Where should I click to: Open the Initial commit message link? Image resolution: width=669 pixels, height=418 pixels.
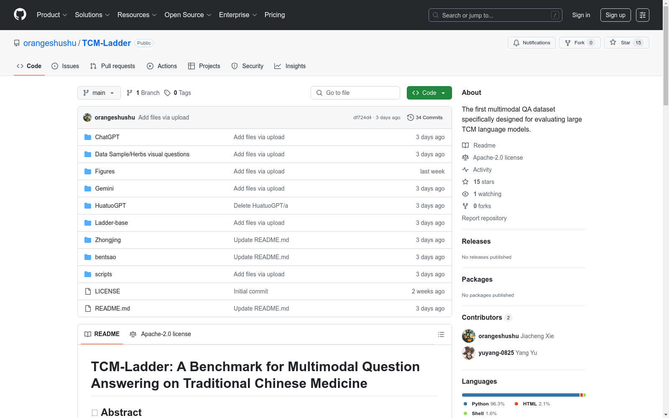click(x=251, y=291)
